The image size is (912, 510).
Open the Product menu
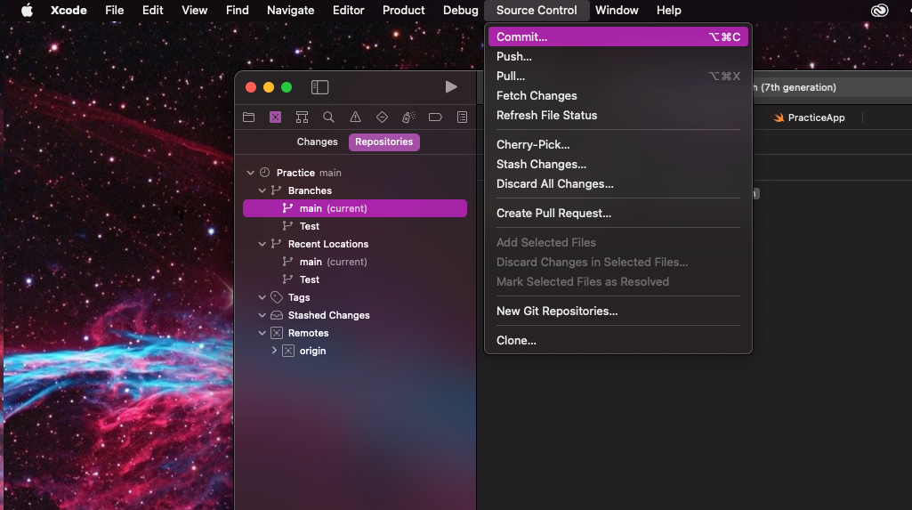click(404, 10)
